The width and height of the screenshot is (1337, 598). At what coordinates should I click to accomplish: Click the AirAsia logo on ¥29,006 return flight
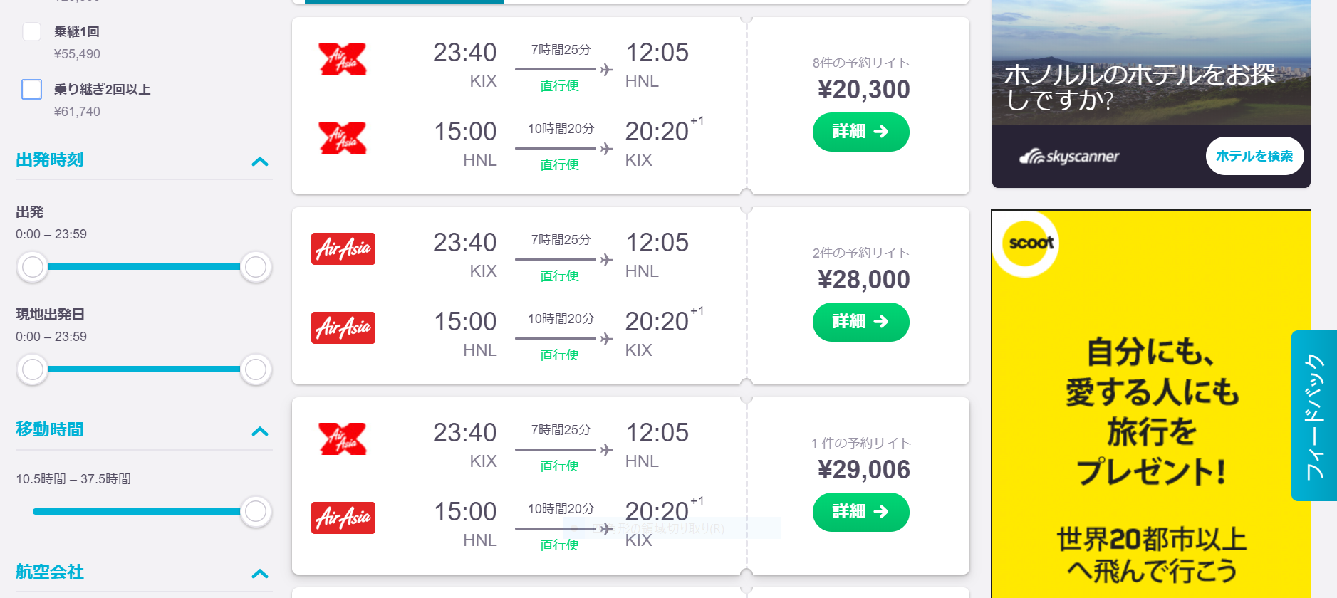pyautogui.click(x=343, y=518)
